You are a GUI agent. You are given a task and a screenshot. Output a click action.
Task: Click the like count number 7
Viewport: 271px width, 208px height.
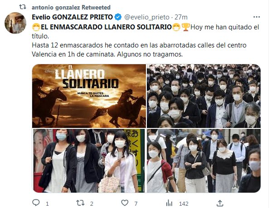pyautogui.click(x=136, y=203)
